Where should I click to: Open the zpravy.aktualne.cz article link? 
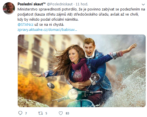(x=47, y=30)
